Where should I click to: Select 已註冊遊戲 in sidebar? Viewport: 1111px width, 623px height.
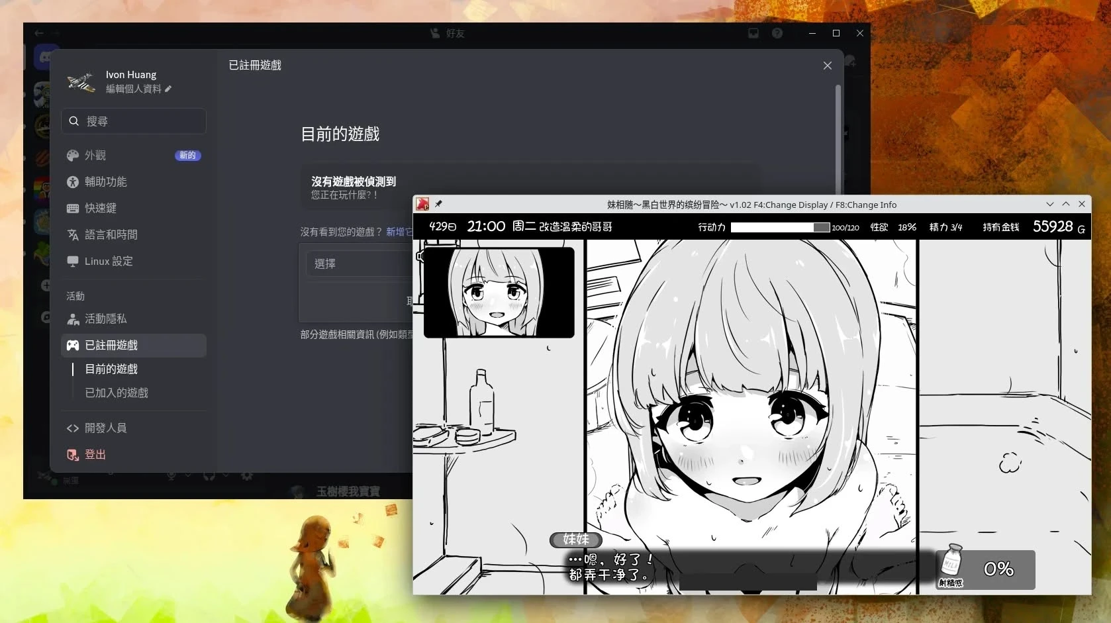[133, 345]
